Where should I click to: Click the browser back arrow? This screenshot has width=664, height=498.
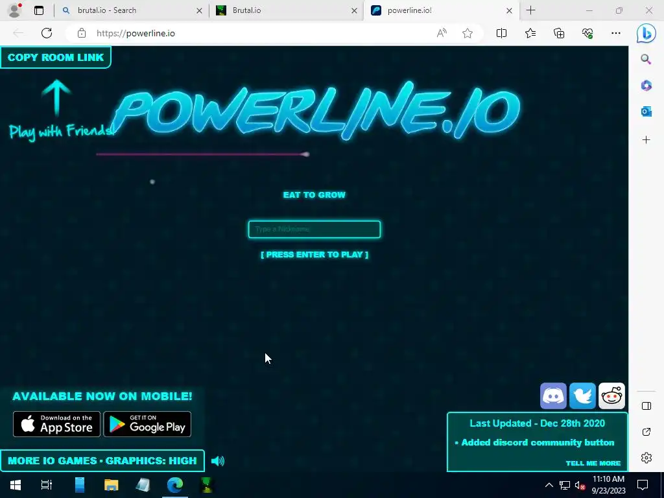pos(18,33)
